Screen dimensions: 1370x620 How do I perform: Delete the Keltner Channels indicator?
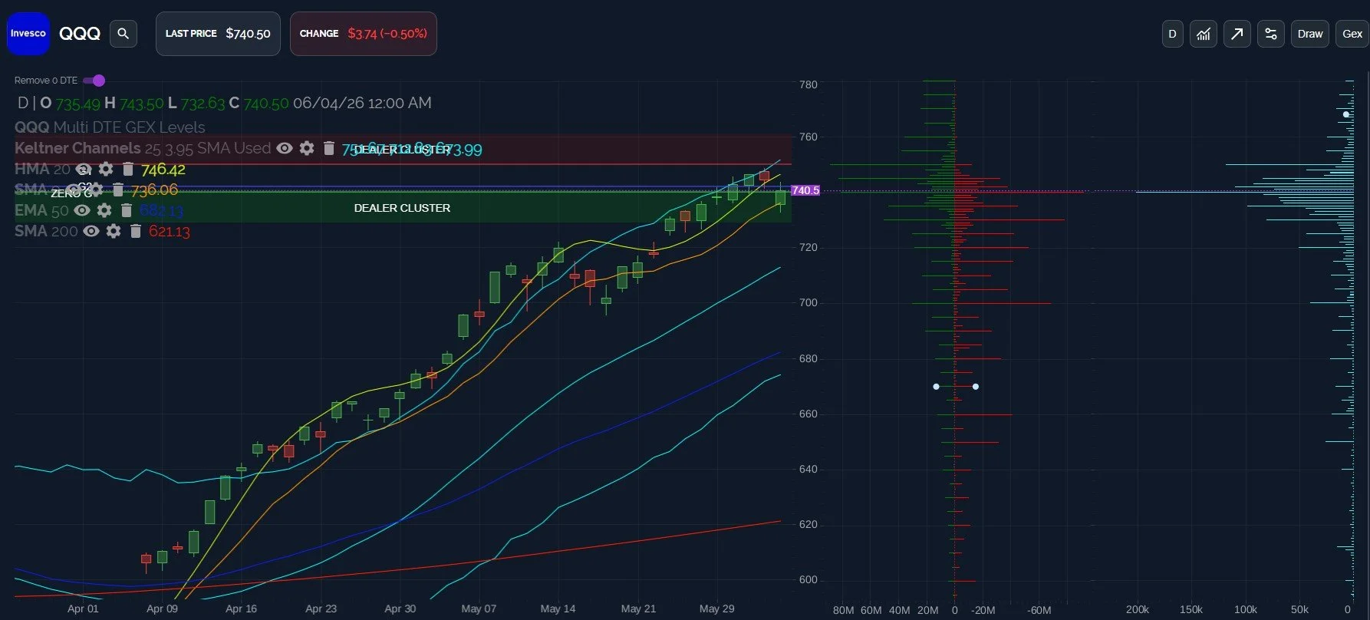(328, 148)
